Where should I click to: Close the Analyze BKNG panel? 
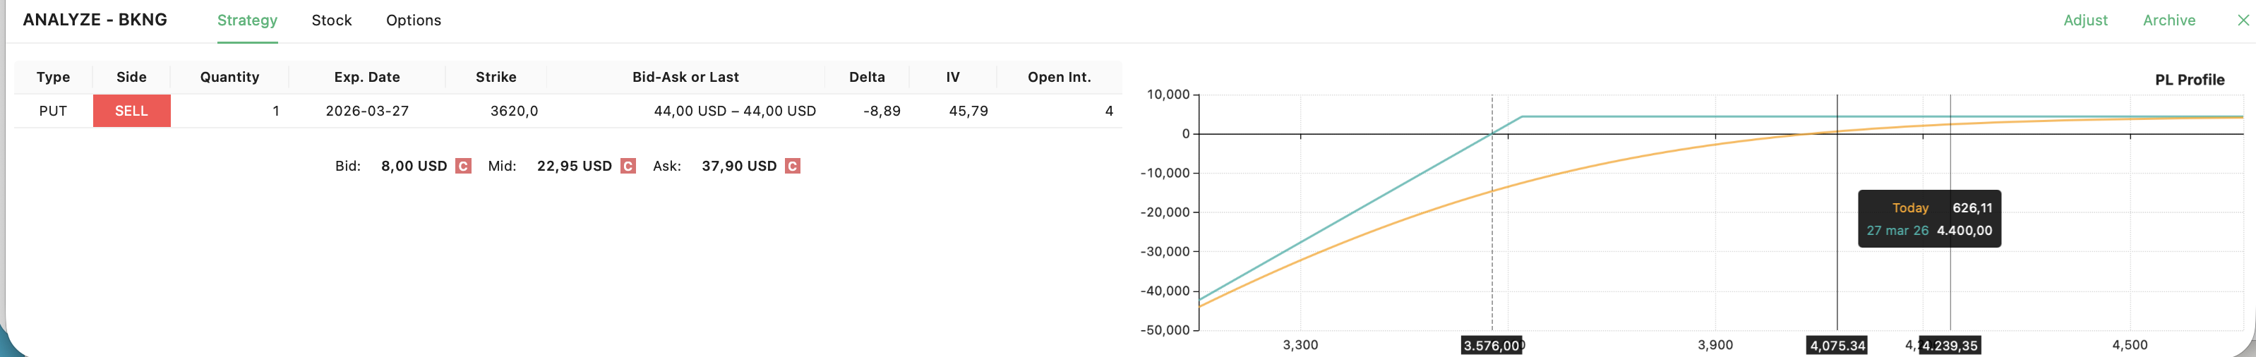[x=2243, y=20]
